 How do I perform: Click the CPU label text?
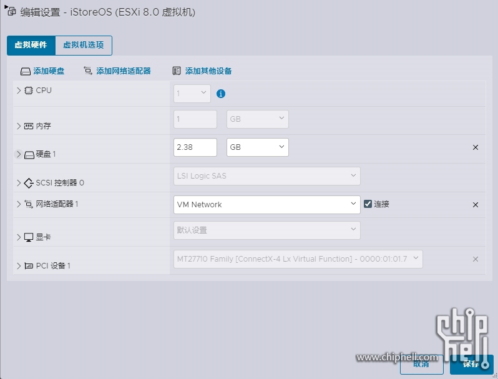click(x=44, y=91)
